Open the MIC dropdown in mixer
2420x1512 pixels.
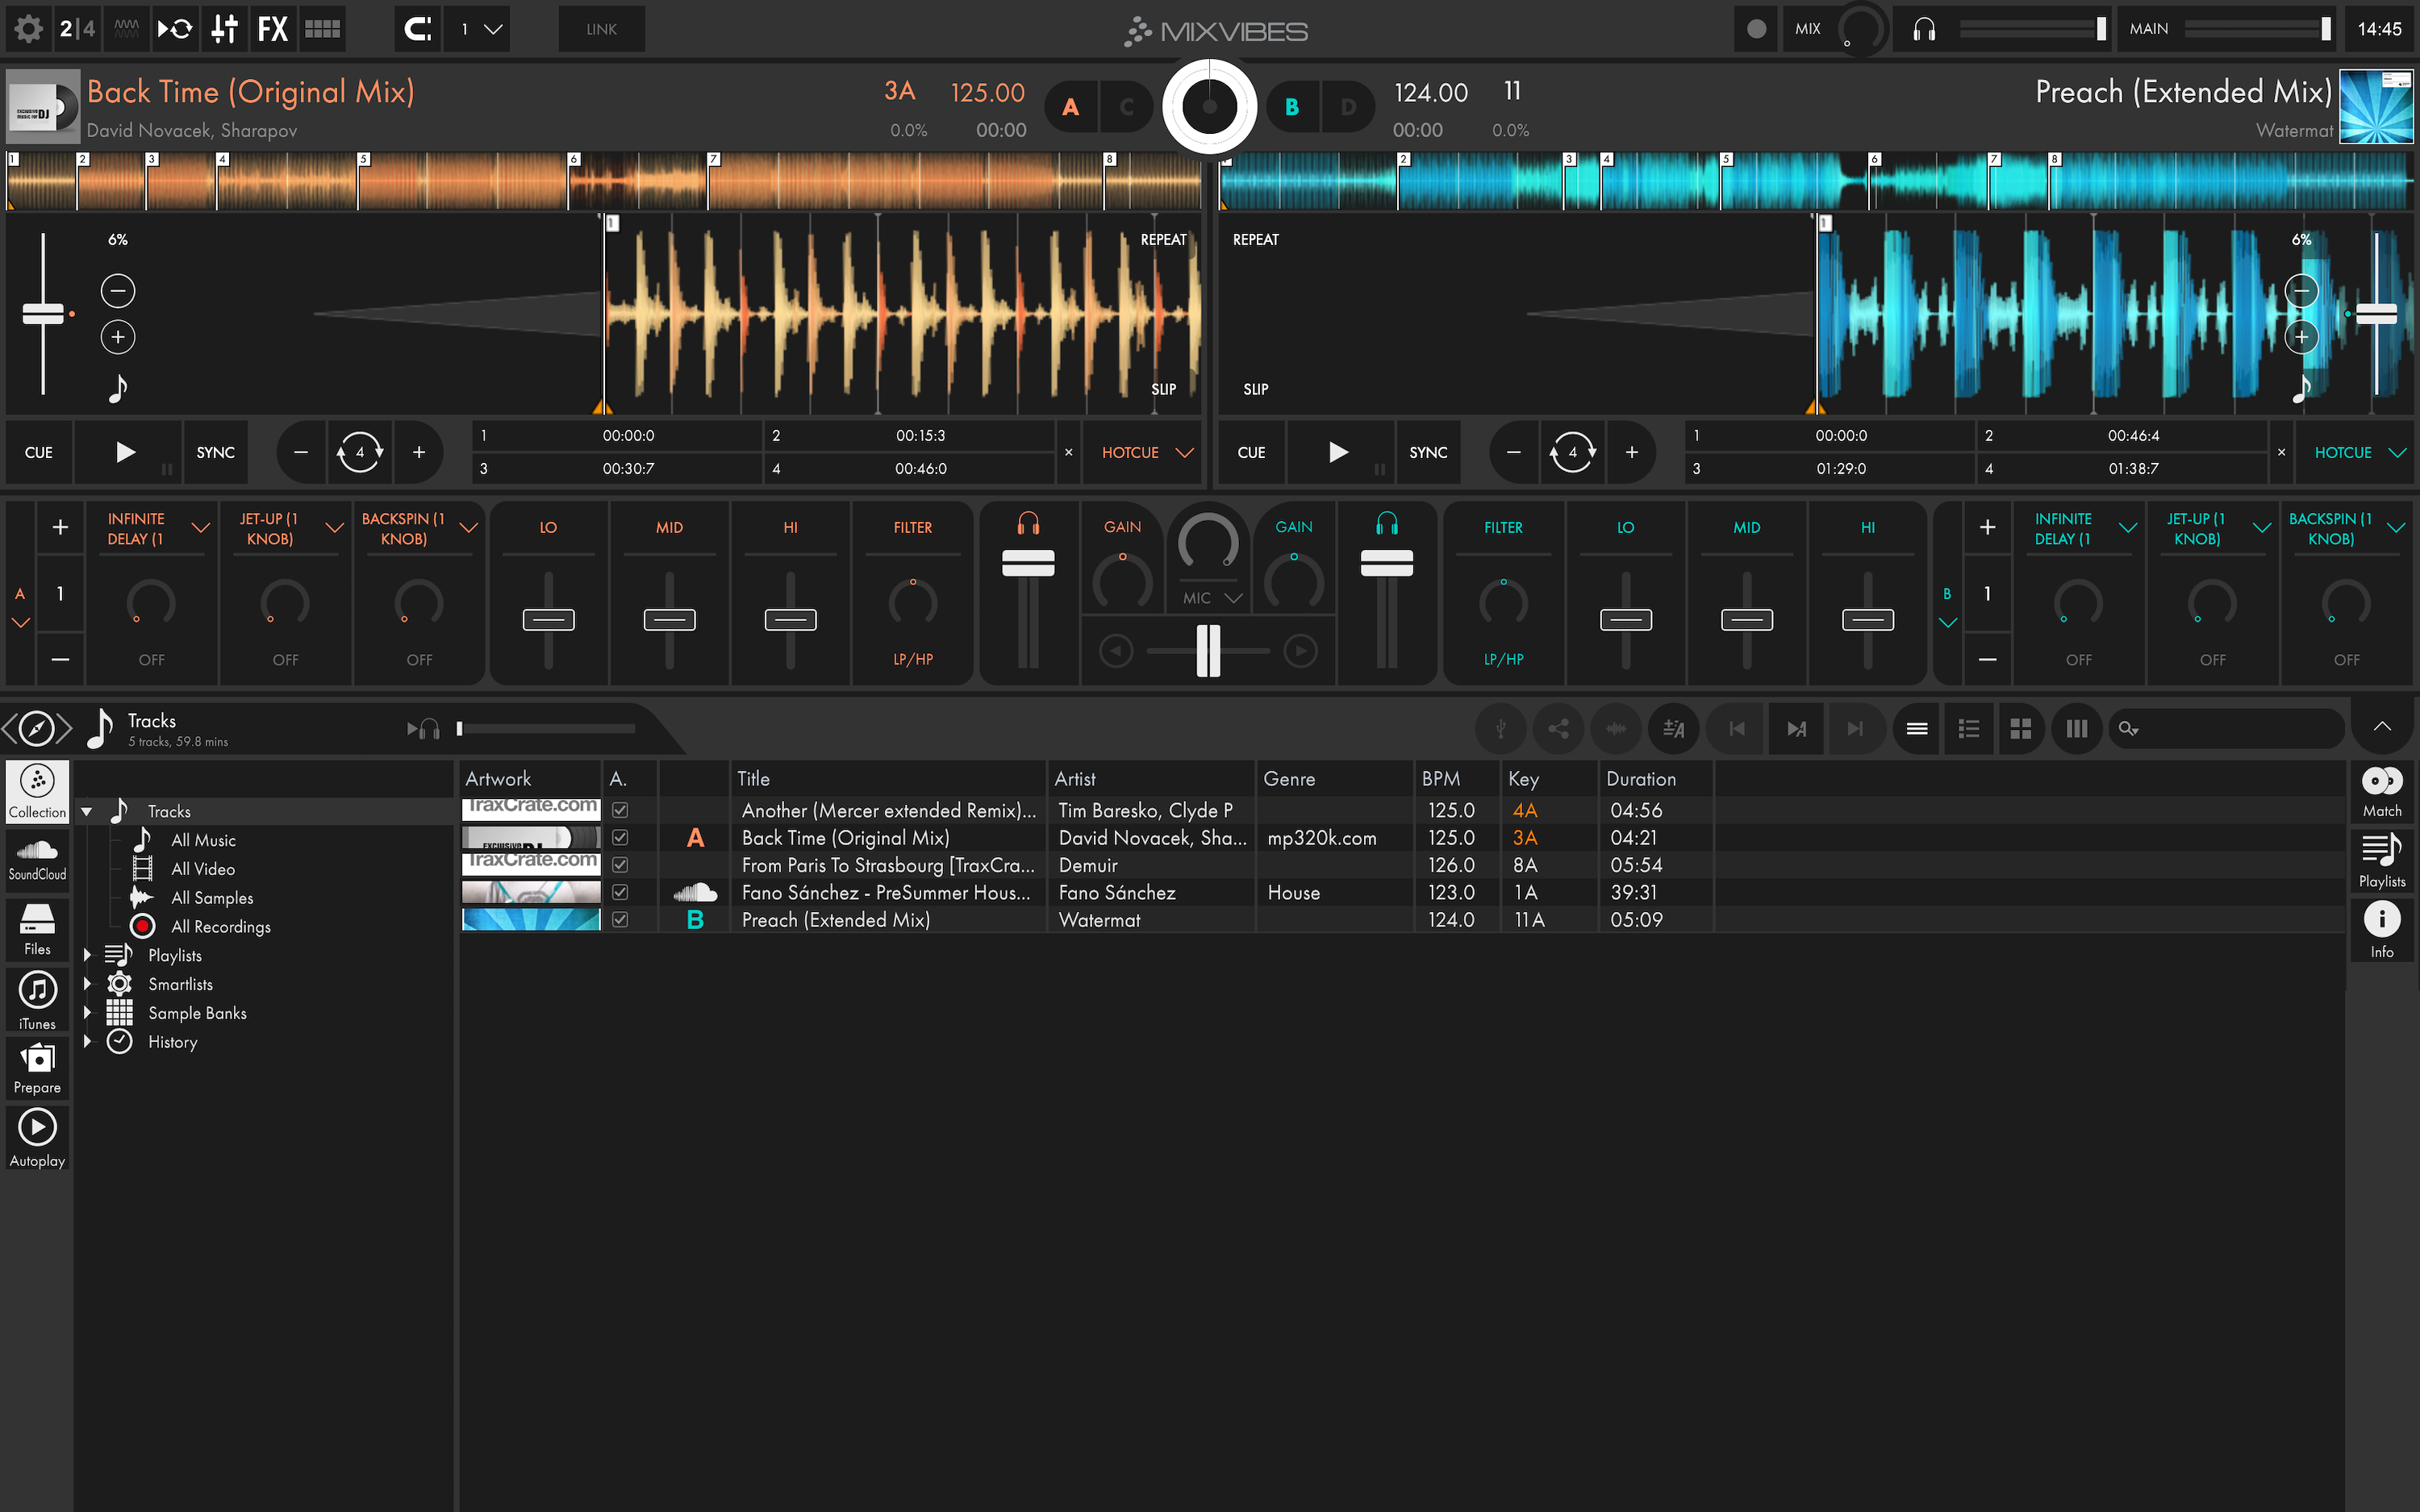point(1212,598)
